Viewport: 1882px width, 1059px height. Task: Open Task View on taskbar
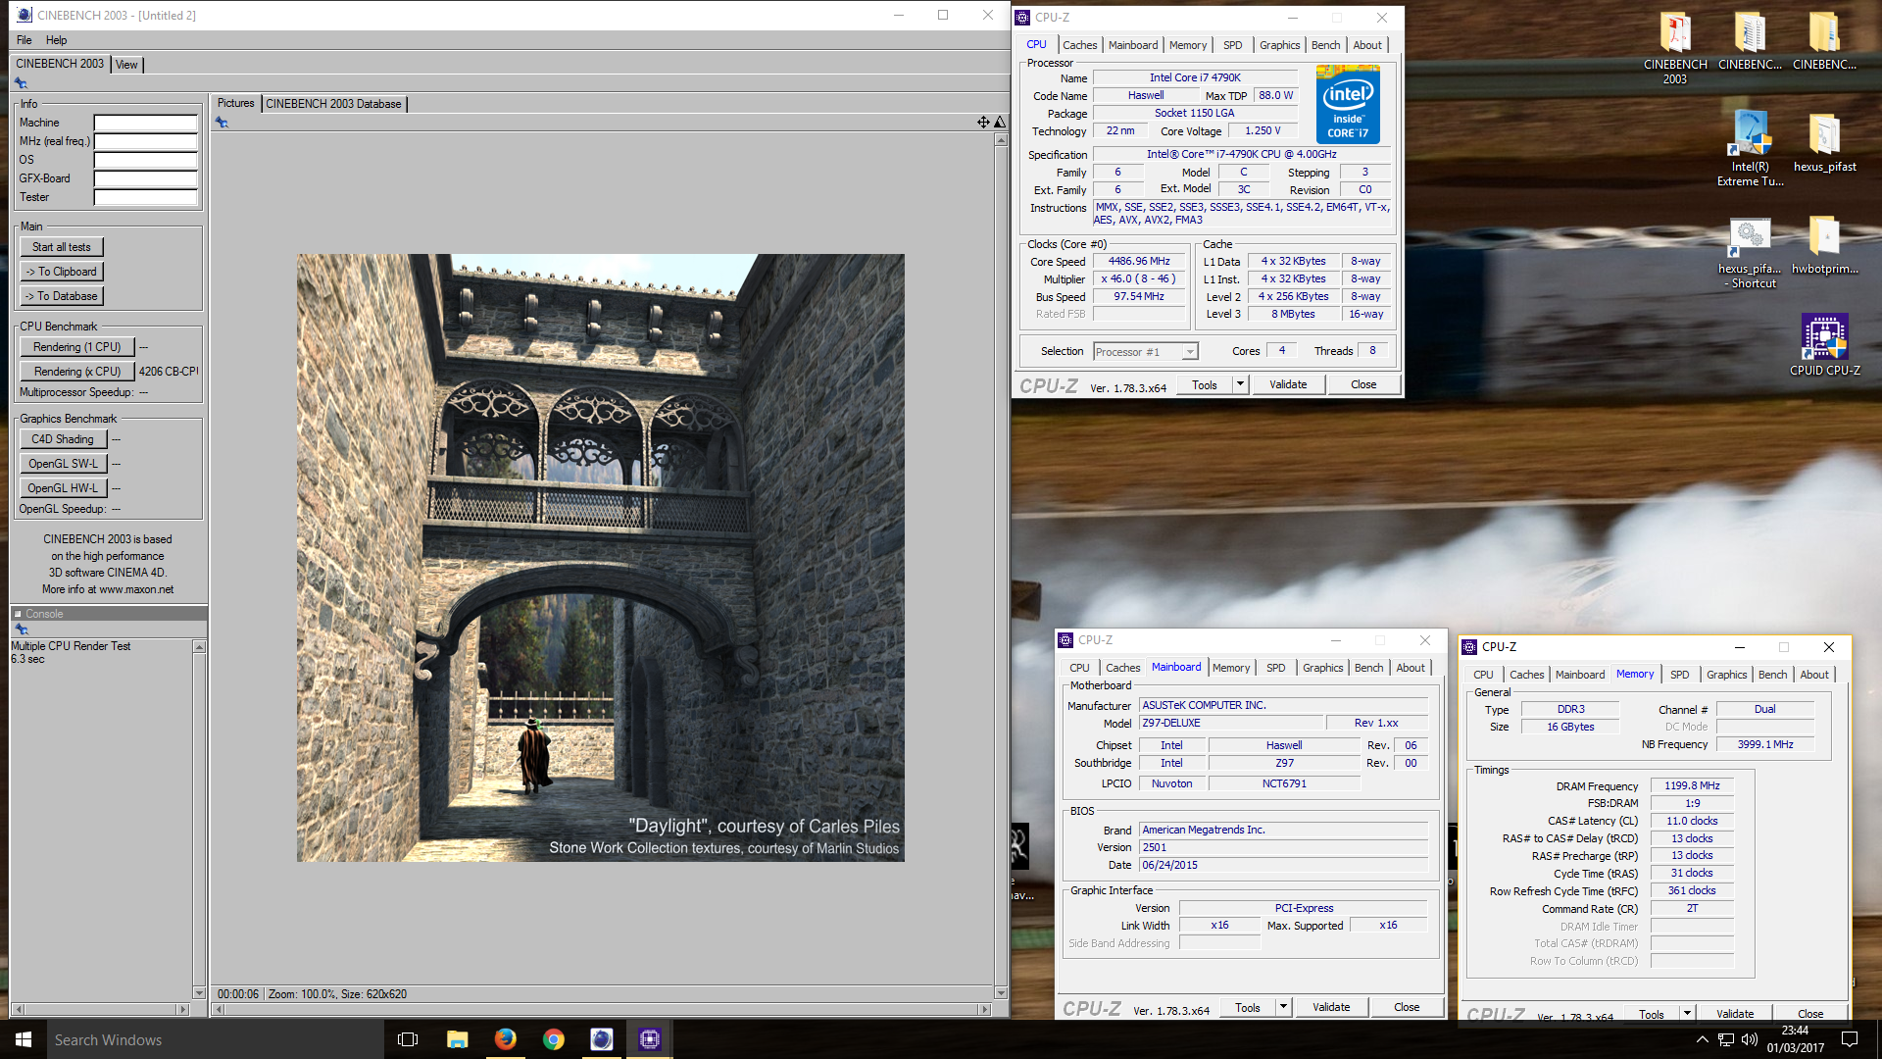tap(408, 1039)
